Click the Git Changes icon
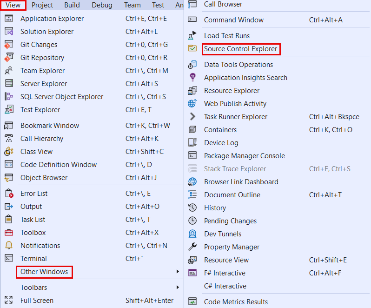This screenshot has width=371, height=308. coord(8,45)
